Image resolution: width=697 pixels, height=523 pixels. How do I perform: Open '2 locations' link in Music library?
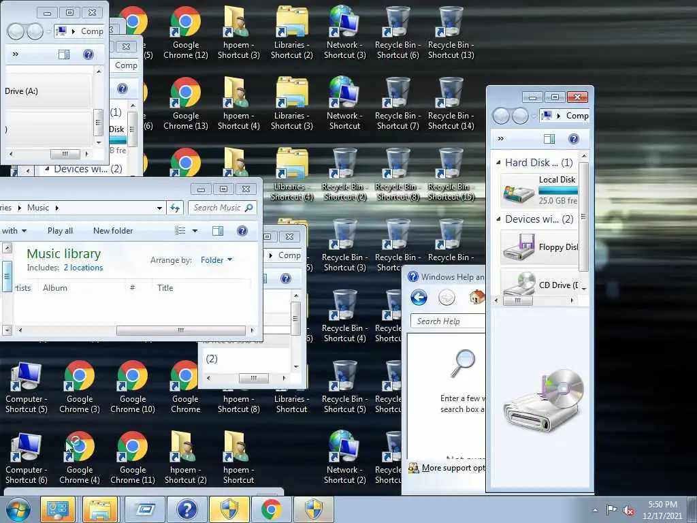tap(83, 267)
